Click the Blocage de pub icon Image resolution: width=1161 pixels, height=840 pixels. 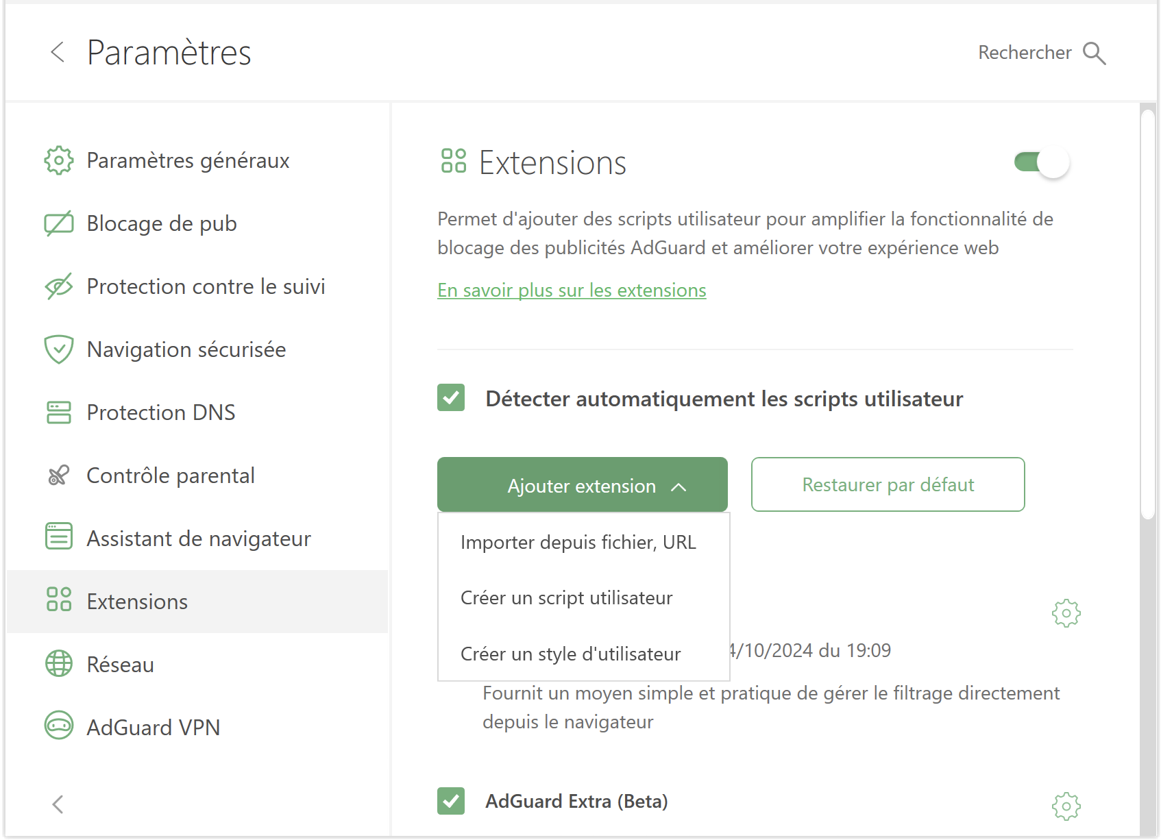(x=59, y=223)
